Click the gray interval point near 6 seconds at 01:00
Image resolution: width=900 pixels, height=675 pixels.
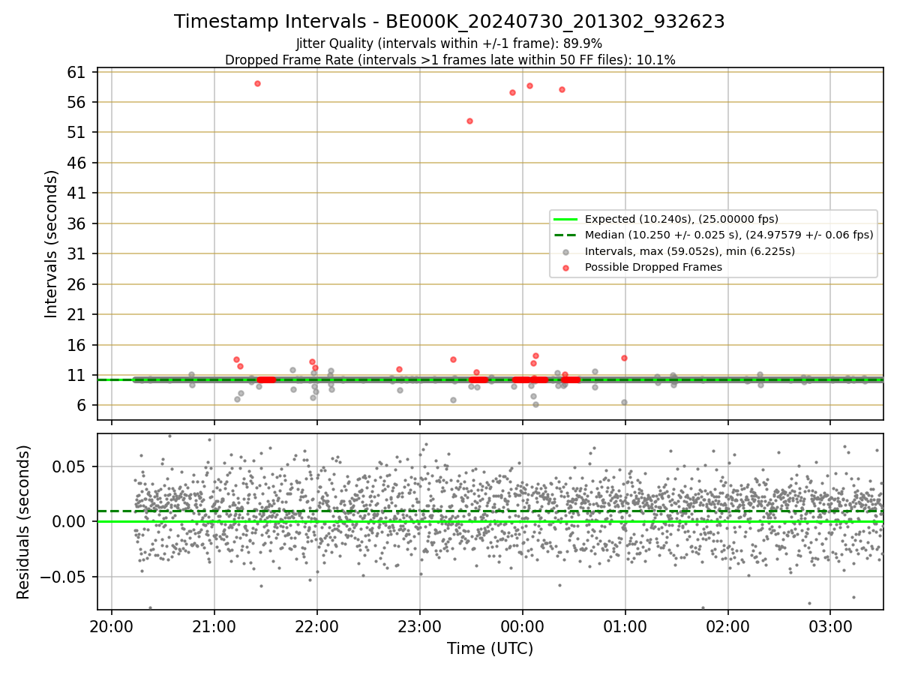(624, 402)
